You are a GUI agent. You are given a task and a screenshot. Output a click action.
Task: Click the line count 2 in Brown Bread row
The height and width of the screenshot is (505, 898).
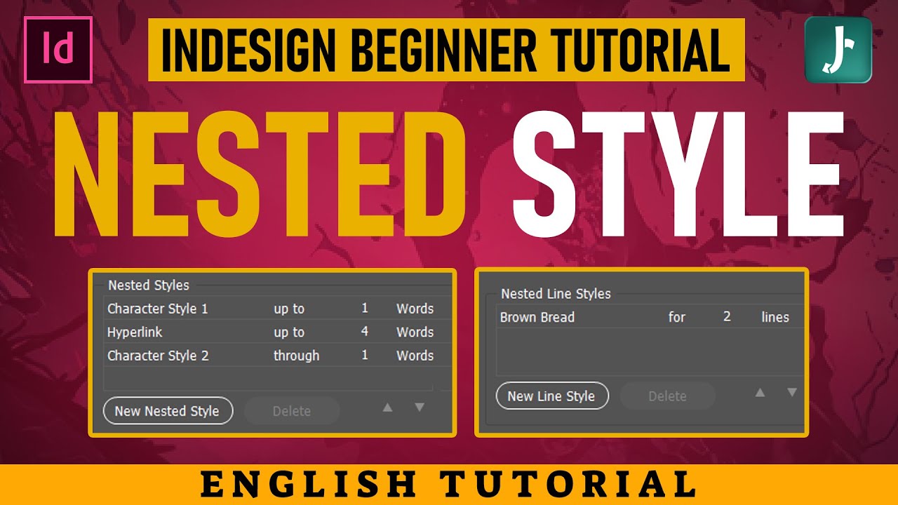tap(727, 317)
